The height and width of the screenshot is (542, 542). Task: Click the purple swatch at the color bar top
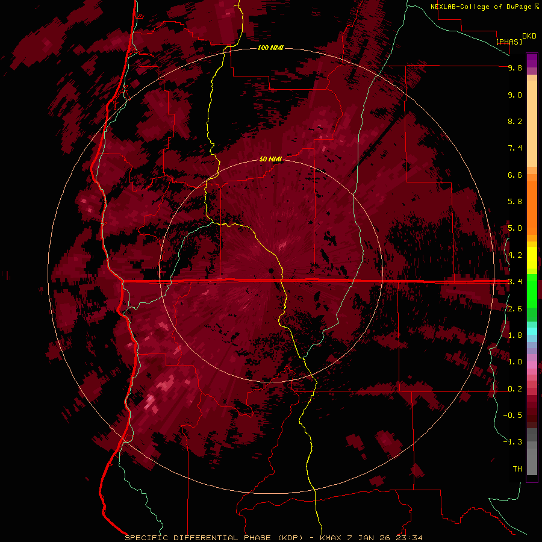point(532,60)
